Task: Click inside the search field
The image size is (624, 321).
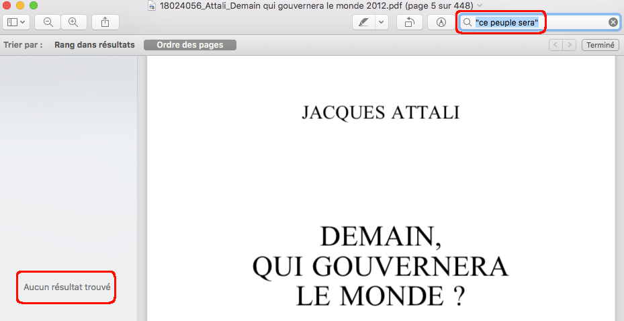Action: pos(539,23)
